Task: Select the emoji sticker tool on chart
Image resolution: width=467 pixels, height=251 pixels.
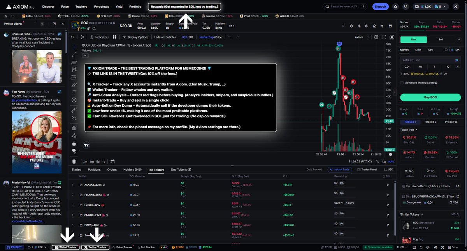Action: [x=74, y=100]
